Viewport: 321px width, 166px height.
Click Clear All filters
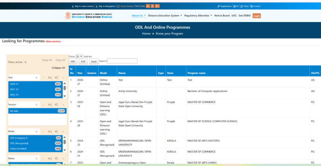[x=60, y=60]
